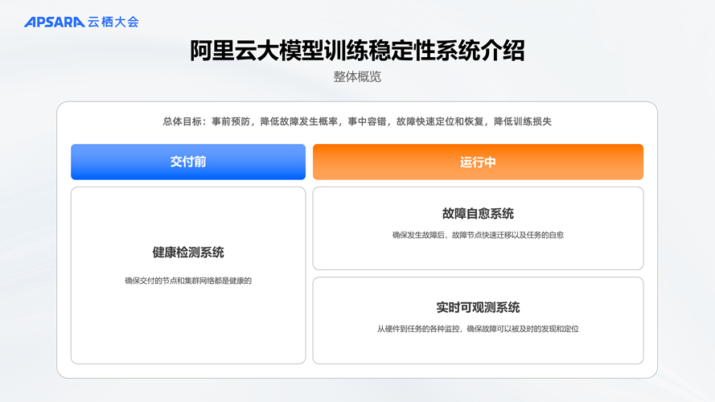Click text 从硬件到任务的各种监控 description
The height and width of the screenshot is (402, 715).
pos(478,329)
